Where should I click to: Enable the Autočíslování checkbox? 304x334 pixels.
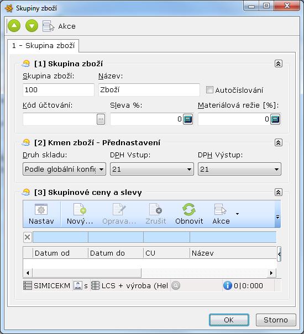click(x=209, y=89)
